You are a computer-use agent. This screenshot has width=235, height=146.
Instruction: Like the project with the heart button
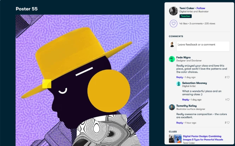[x=173, y=24]
